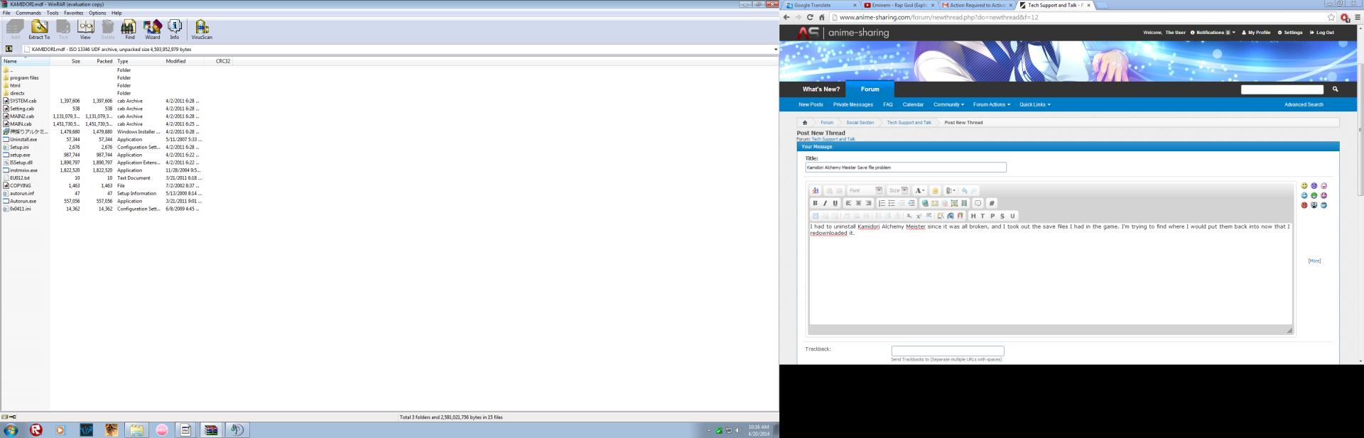Insert the red angry smilie
1364x438 pixels.
(1304, 205)
